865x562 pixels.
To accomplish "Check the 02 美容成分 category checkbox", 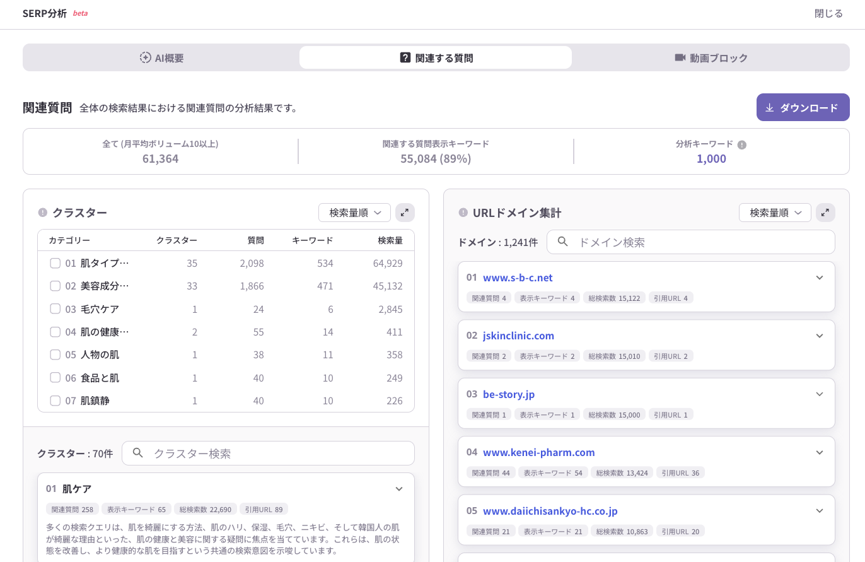I will (55, 286).
